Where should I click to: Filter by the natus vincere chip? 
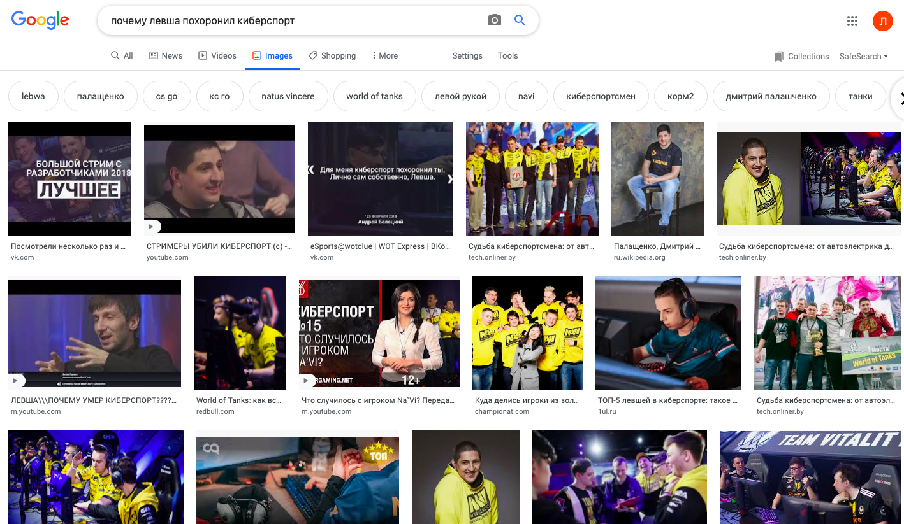(288, 96)
